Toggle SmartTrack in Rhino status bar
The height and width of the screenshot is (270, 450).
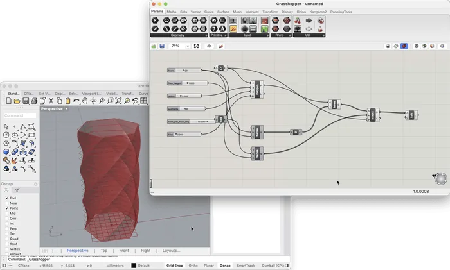point(246,266)
